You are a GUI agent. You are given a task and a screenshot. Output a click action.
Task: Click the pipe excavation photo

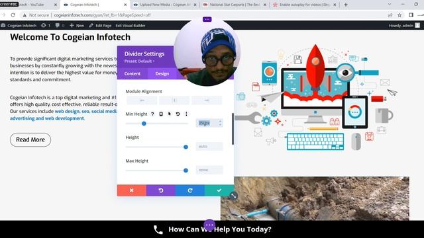315,198
